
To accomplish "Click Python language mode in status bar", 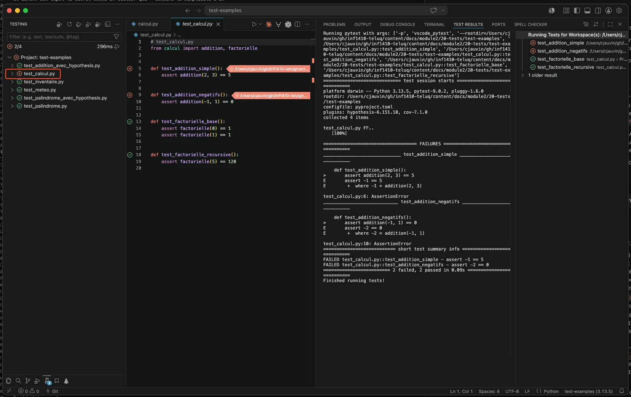I will 551,391.
